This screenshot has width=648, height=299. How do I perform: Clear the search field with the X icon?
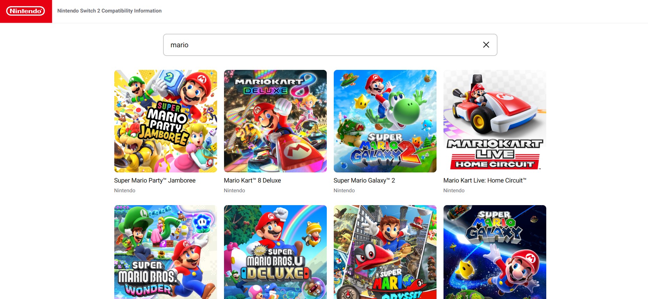[486, 45]
